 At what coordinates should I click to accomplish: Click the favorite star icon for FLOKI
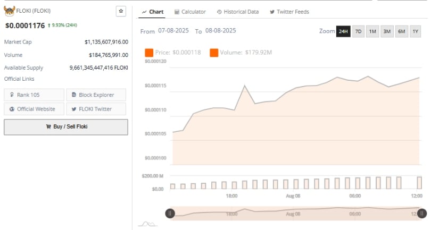coord(121,11)
